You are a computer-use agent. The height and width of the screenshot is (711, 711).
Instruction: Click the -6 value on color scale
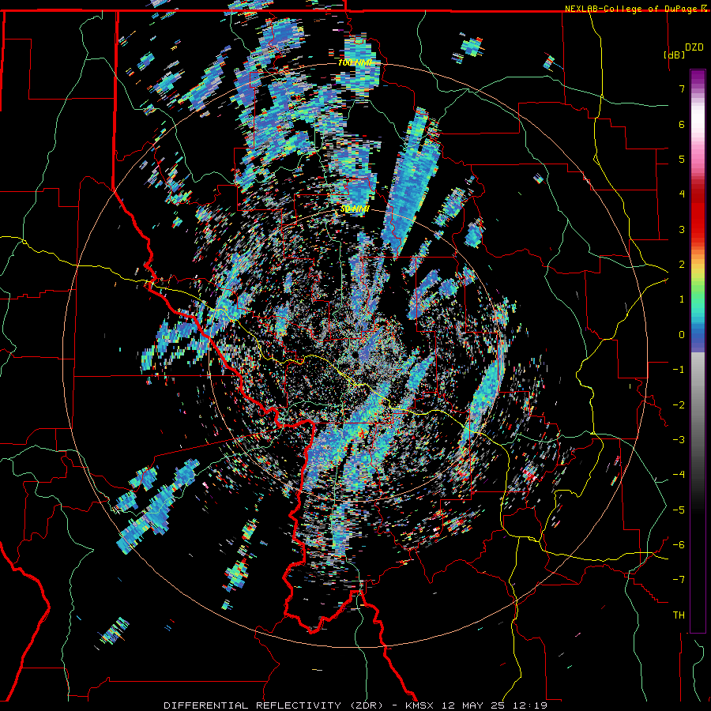(679, 545)
